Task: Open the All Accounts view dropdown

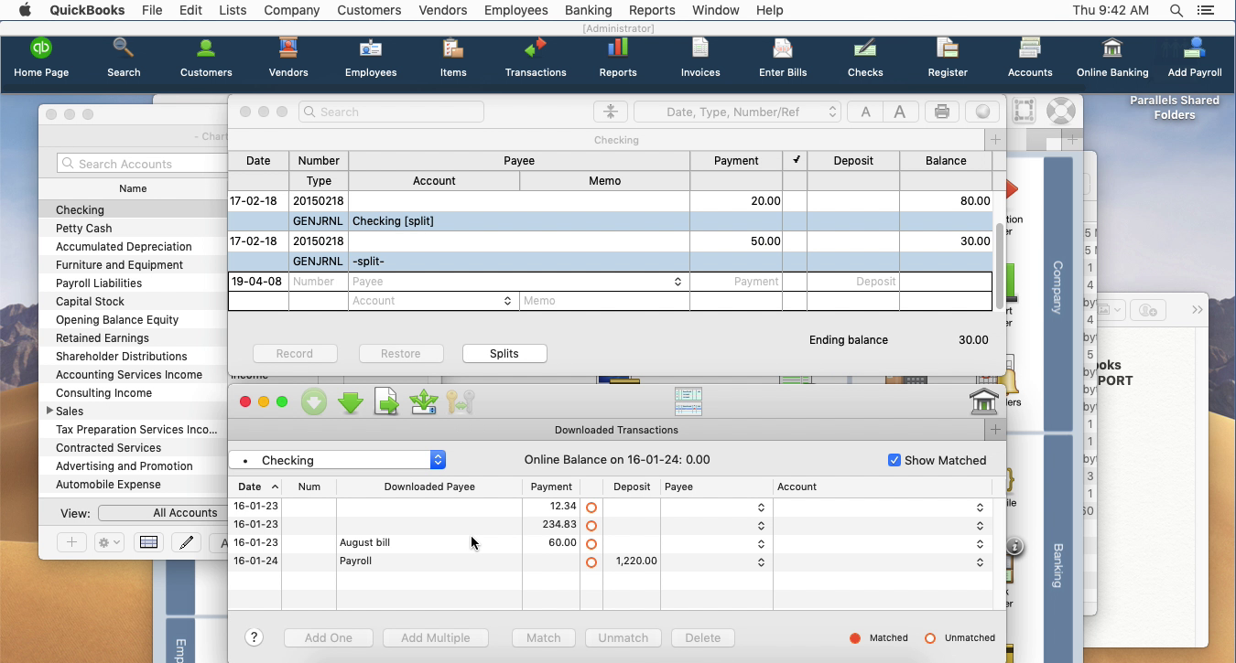Action: coord(162,513)
